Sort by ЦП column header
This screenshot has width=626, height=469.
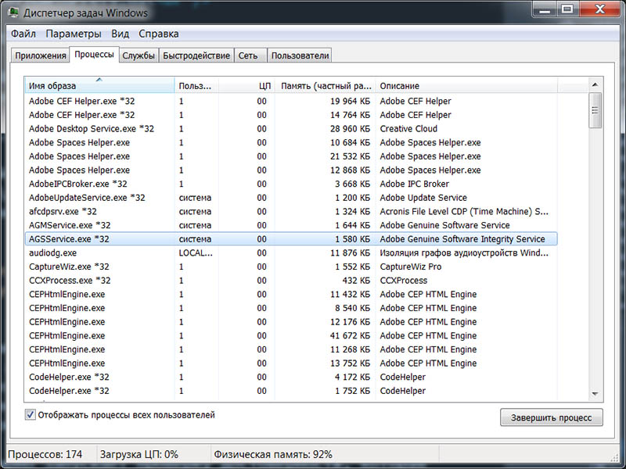pos(246,85)
